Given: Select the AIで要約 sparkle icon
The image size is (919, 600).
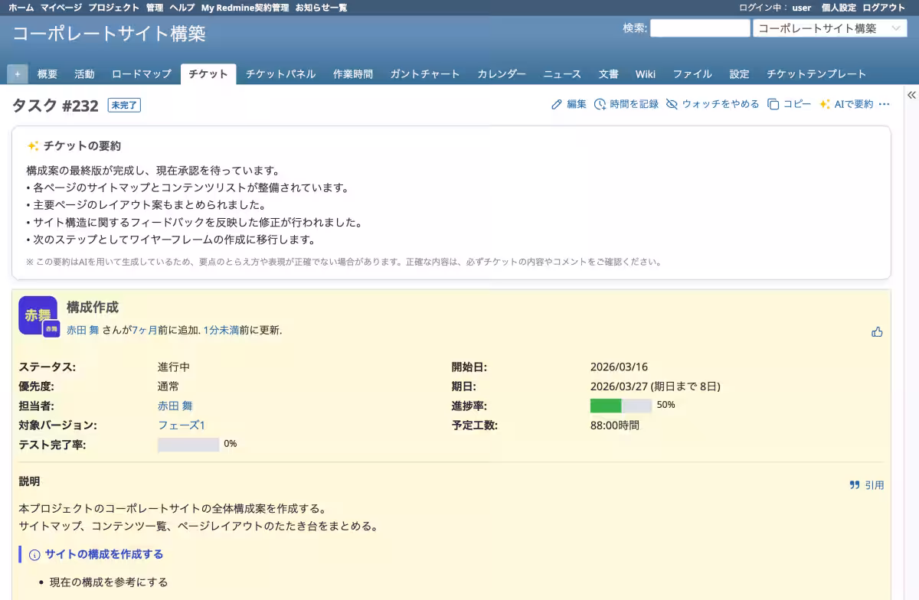Looking at the screenshot, I should (x=826, y=105).
